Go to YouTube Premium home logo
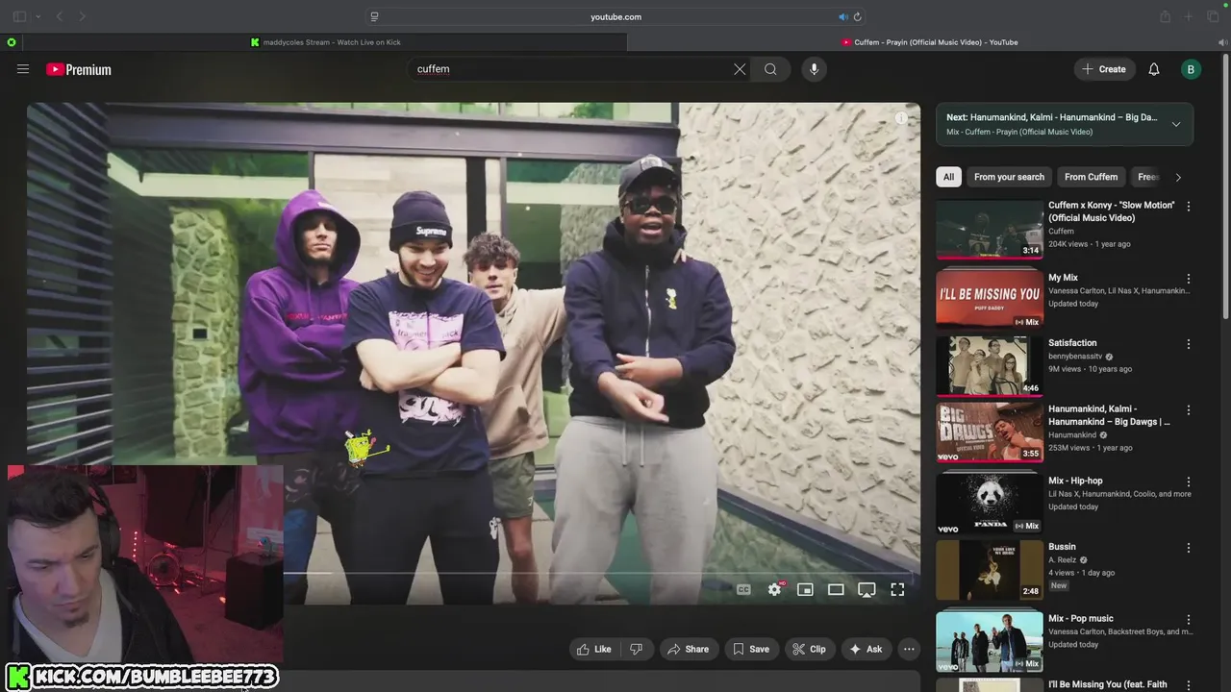The width and height of the screenshot is (1231, 692). [x=79, y=69]
